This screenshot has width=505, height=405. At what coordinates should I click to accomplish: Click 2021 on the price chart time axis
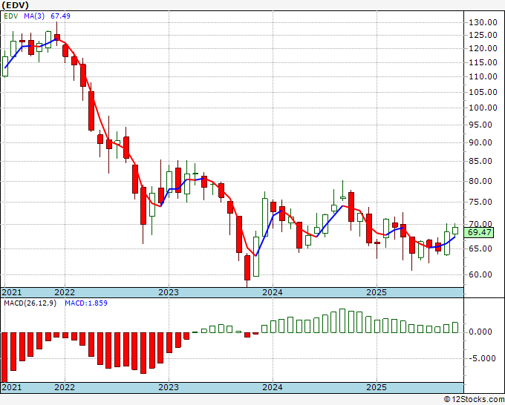click(12, 292)
